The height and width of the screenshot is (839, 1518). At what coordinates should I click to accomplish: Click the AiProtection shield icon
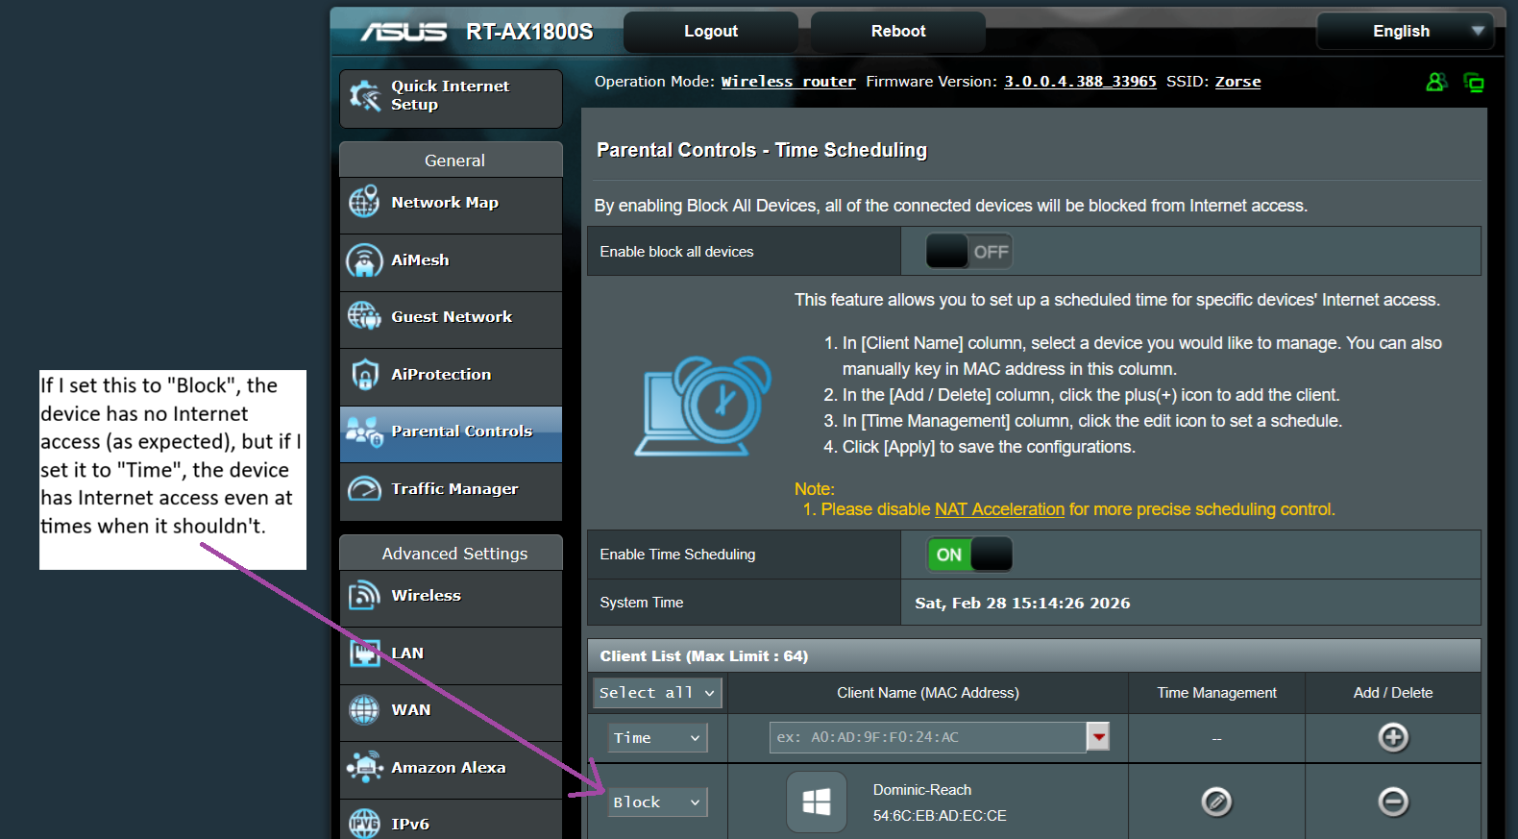point(364,374)
